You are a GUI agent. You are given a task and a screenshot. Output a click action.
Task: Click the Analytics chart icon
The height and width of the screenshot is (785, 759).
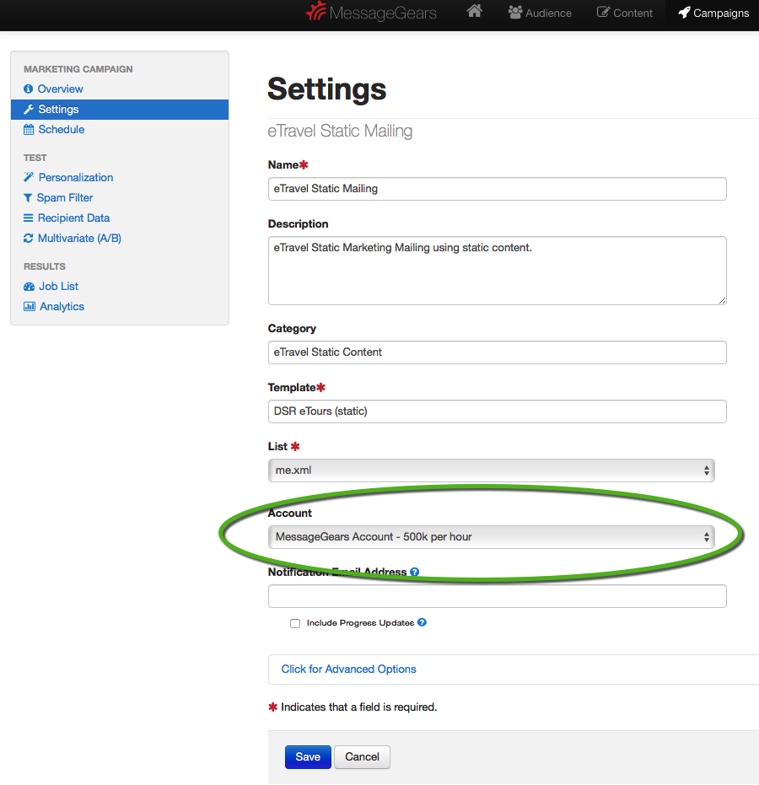(x=29, y=306)
